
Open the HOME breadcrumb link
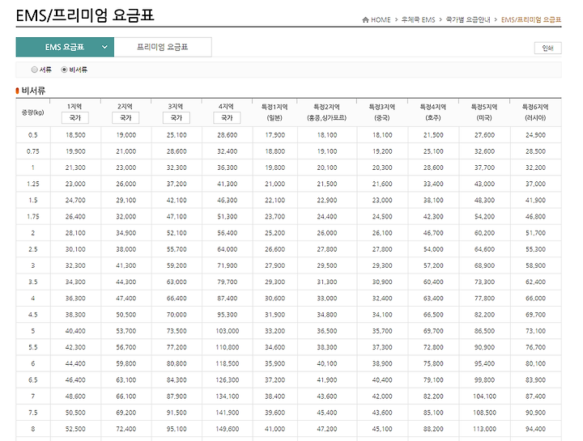381,19
